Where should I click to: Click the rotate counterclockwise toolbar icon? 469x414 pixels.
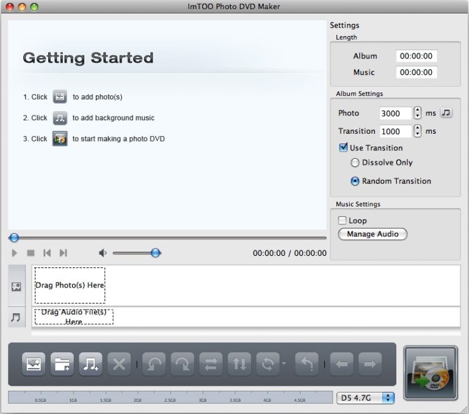pyautogui.click(x=154, y=365)
